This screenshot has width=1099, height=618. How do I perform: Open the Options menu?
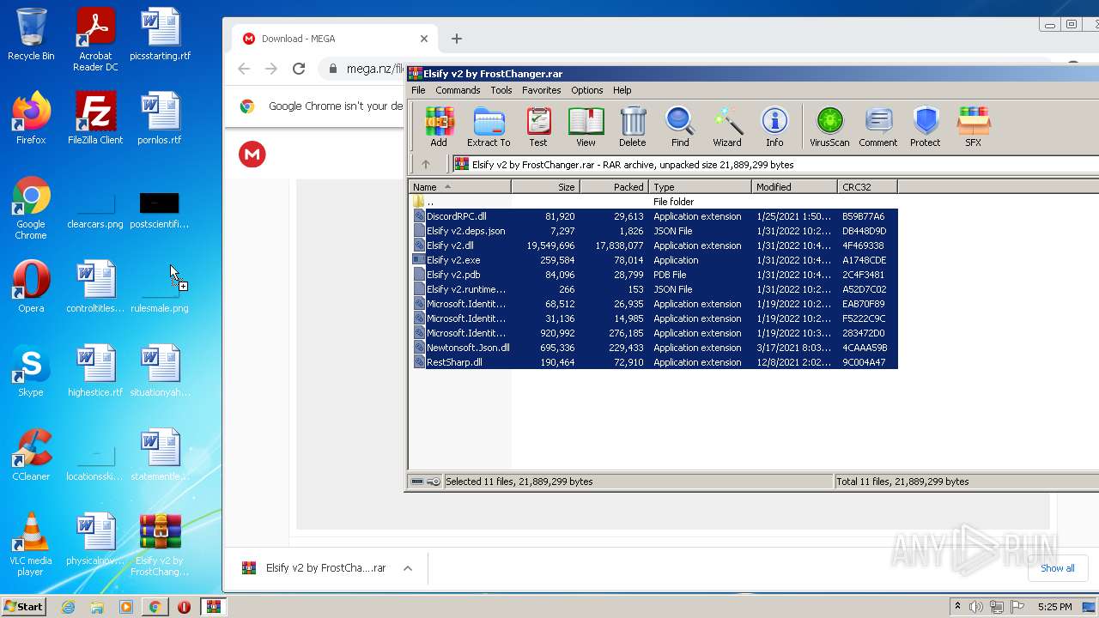click(x=587, y=90)
